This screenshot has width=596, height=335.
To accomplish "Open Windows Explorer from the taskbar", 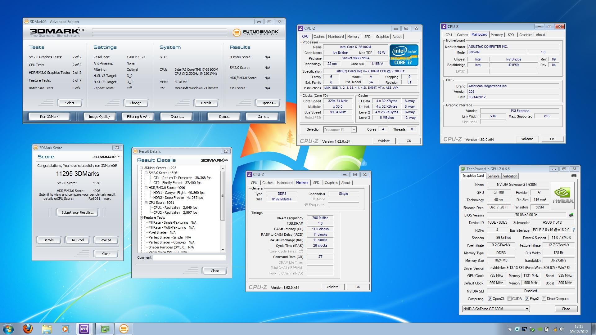I will [47, 329].
